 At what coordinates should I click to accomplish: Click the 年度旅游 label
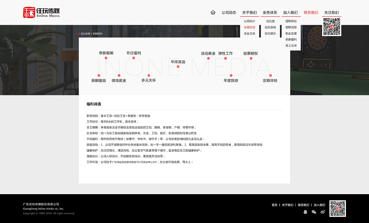click(231, 80)
